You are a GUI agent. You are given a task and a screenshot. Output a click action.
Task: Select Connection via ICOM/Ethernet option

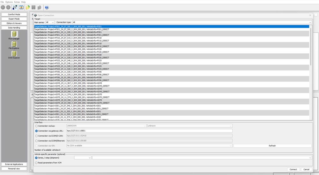click(x=36, y=141)
